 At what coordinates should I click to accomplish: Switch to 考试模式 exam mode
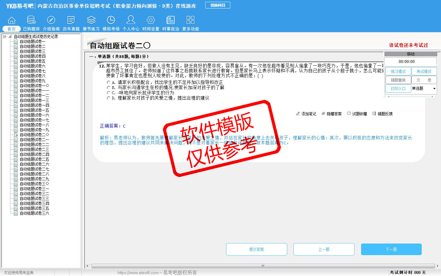coord(424,71)
